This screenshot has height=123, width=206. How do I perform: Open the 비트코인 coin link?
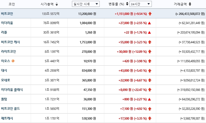click(x=7, y=13)
